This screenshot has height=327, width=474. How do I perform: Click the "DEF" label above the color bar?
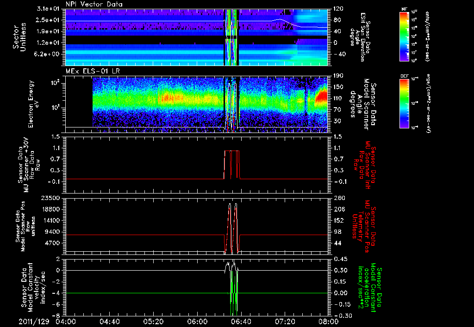click(x=405, y=76)
